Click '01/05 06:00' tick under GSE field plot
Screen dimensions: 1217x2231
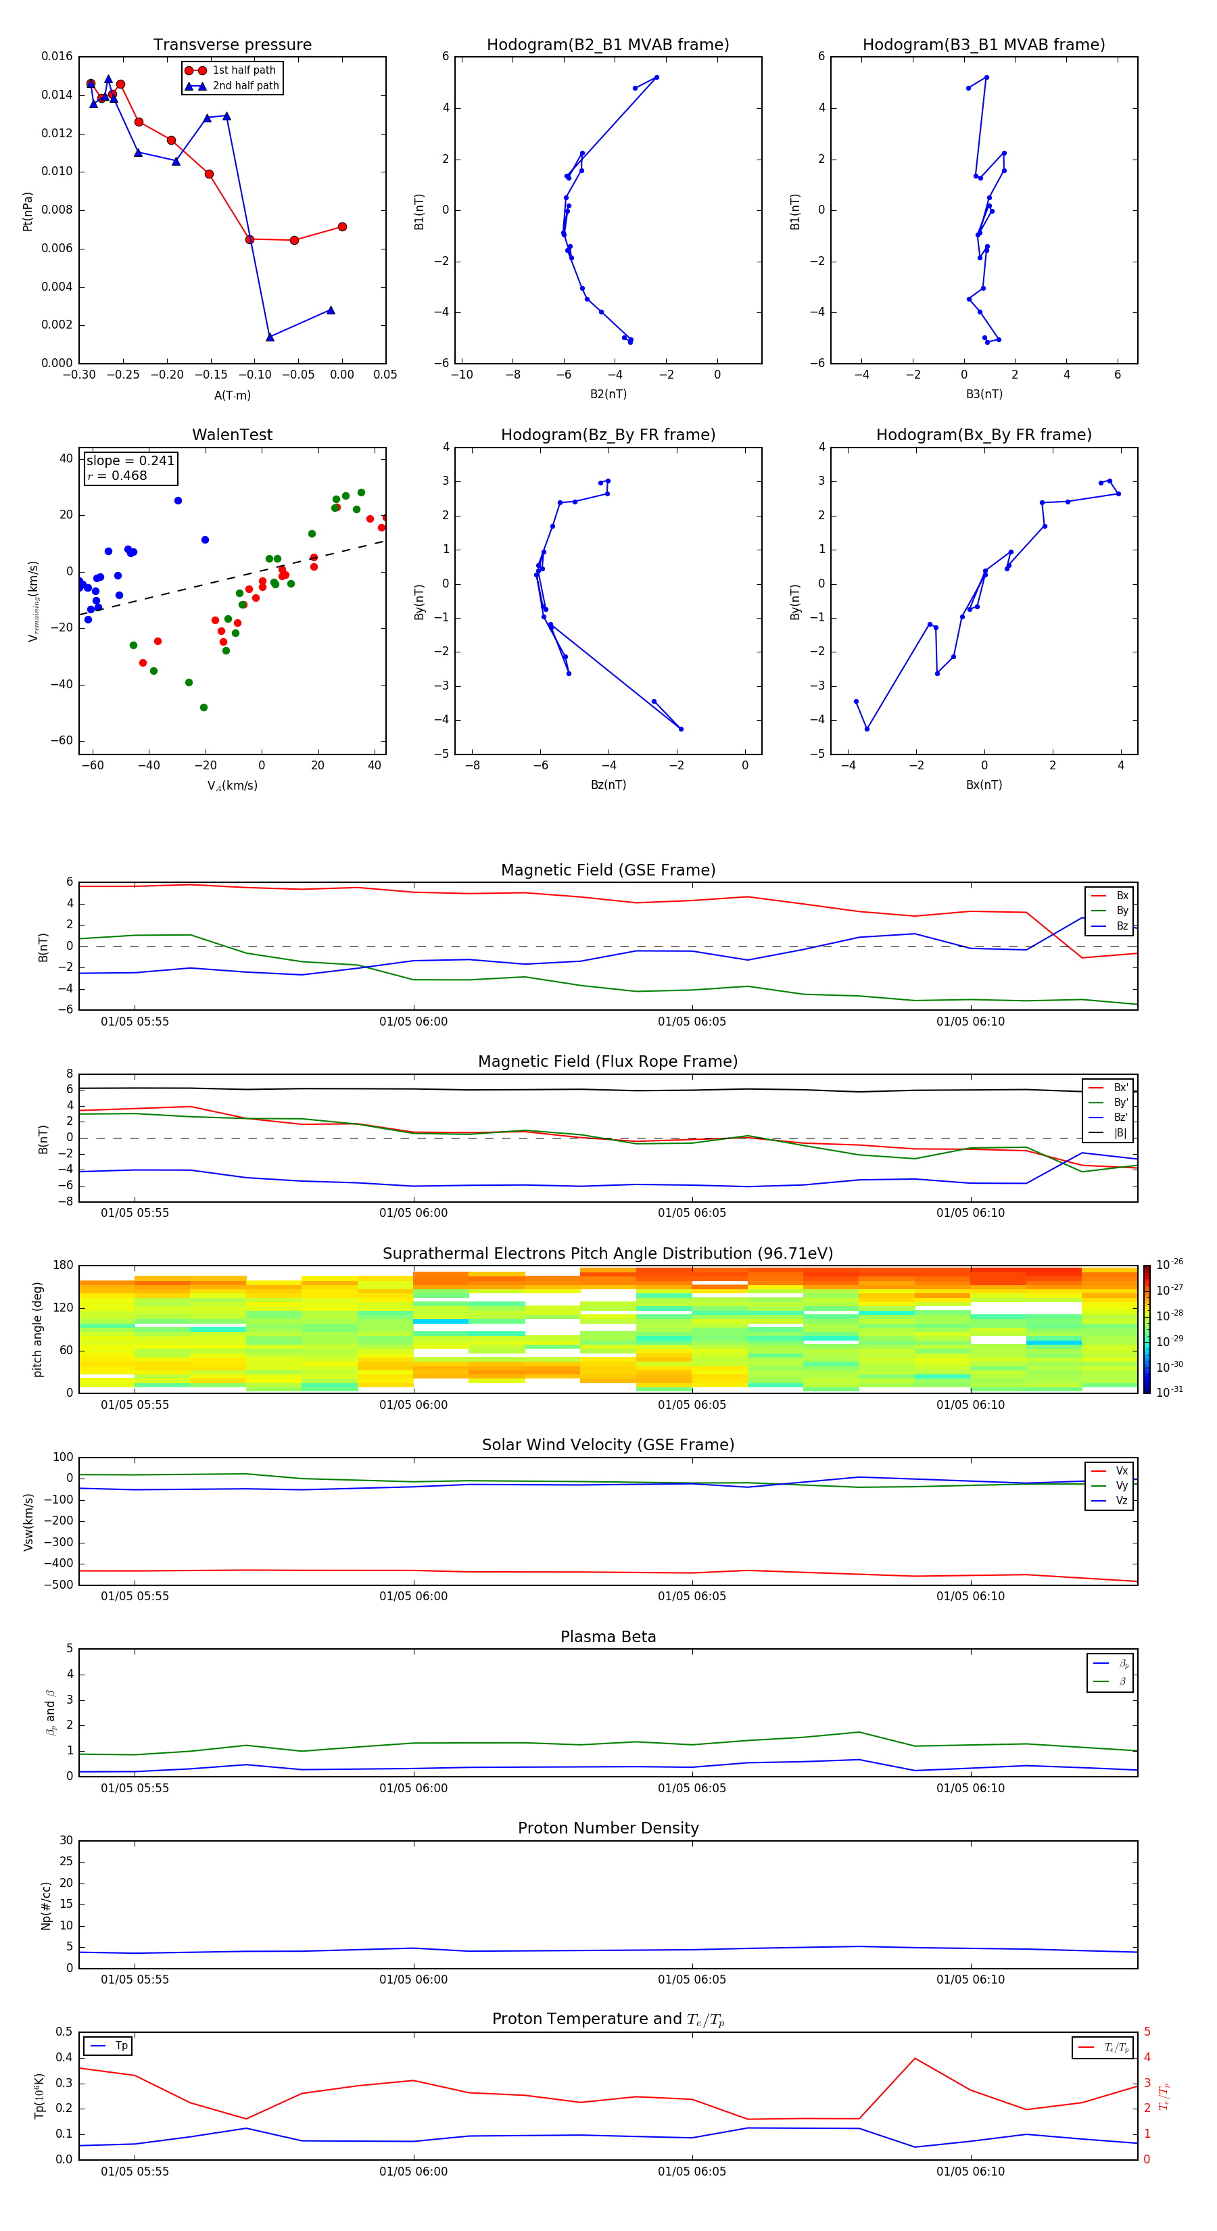point(413,1022)
